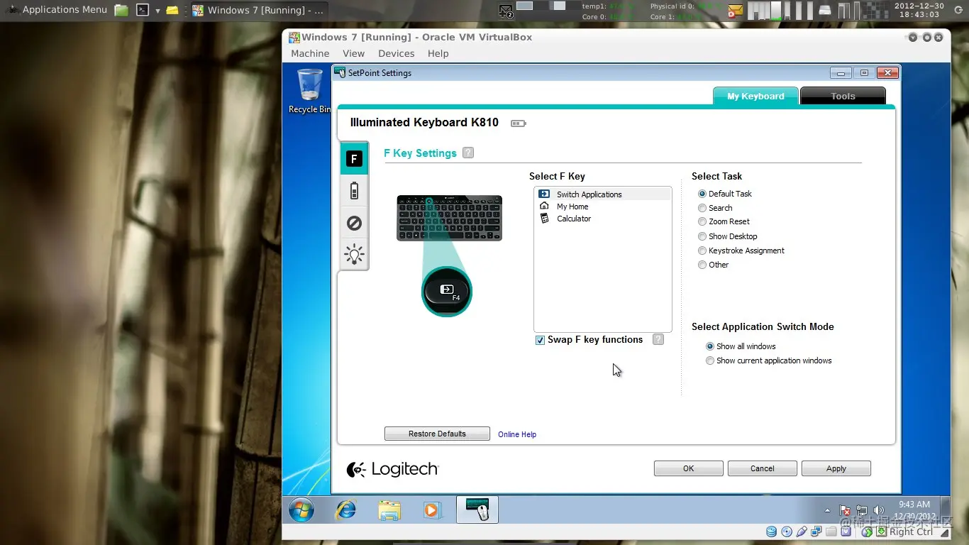Click the mail notification icon in top panel

click(x=736, y=11)
